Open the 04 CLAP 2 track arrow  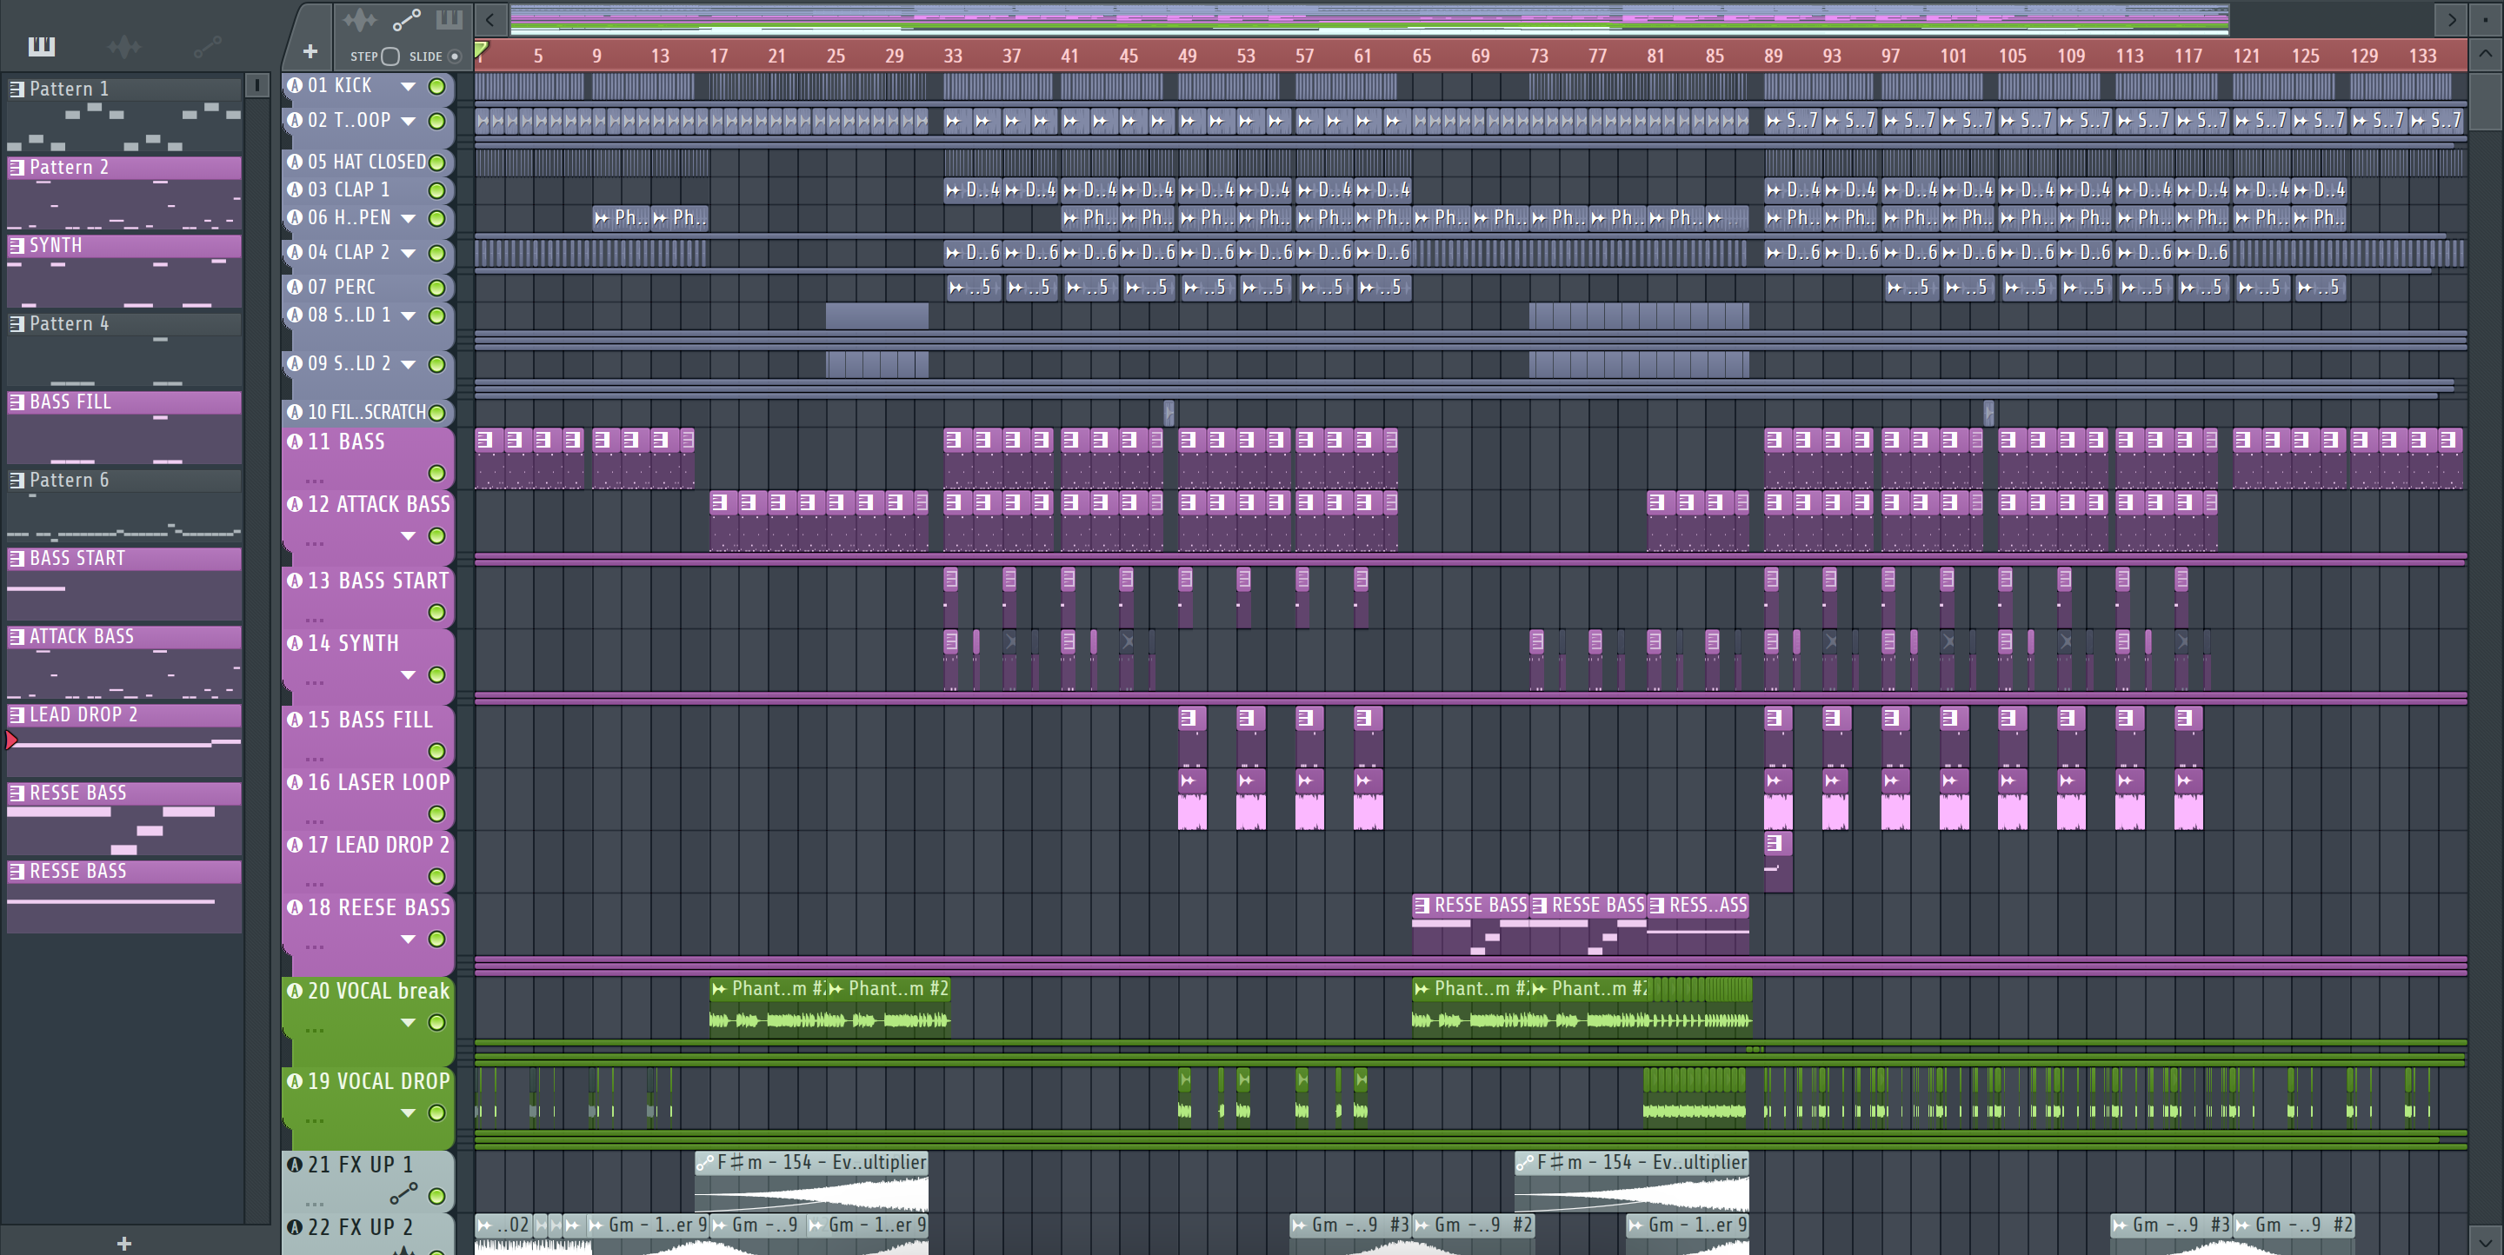pos(409,254)
